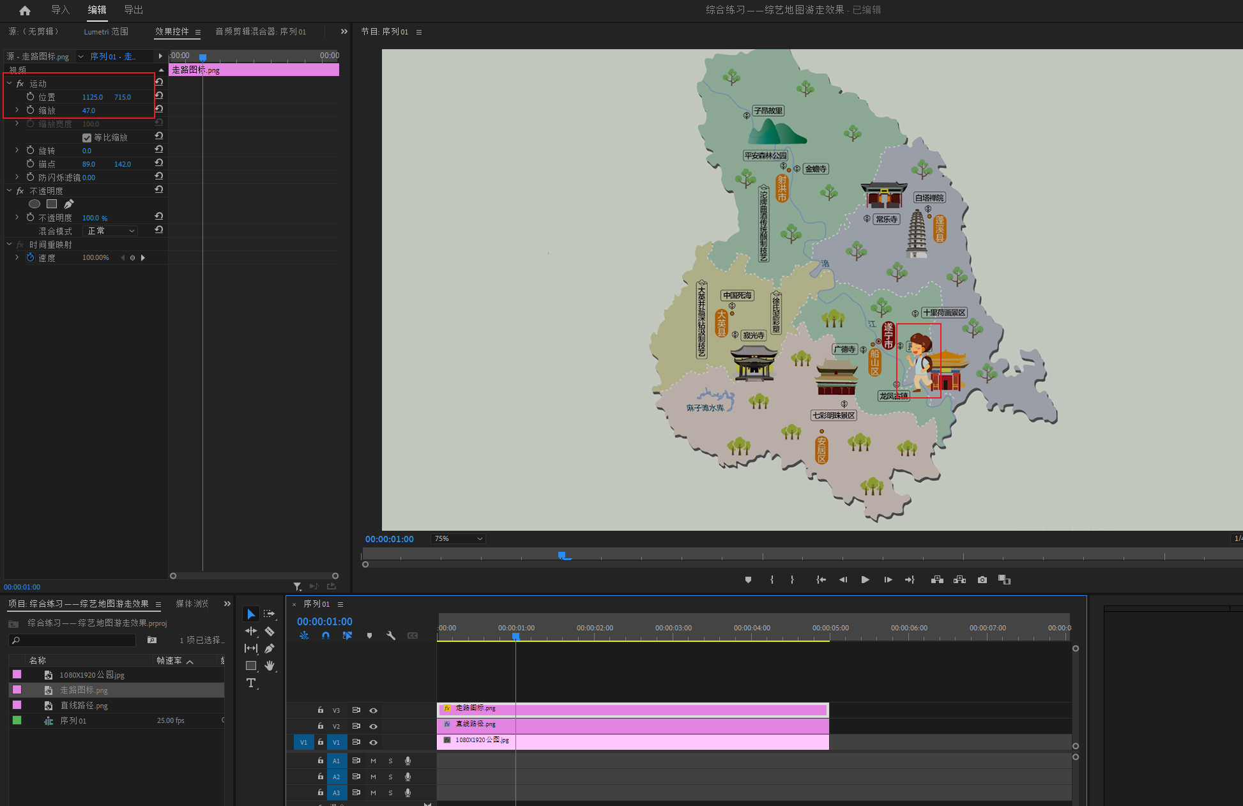Expand the 缩放 scale property twirl
Image resolution: width=1243 pixels, height=806 pixels.
pyautogui.click(x=17, y=110)
